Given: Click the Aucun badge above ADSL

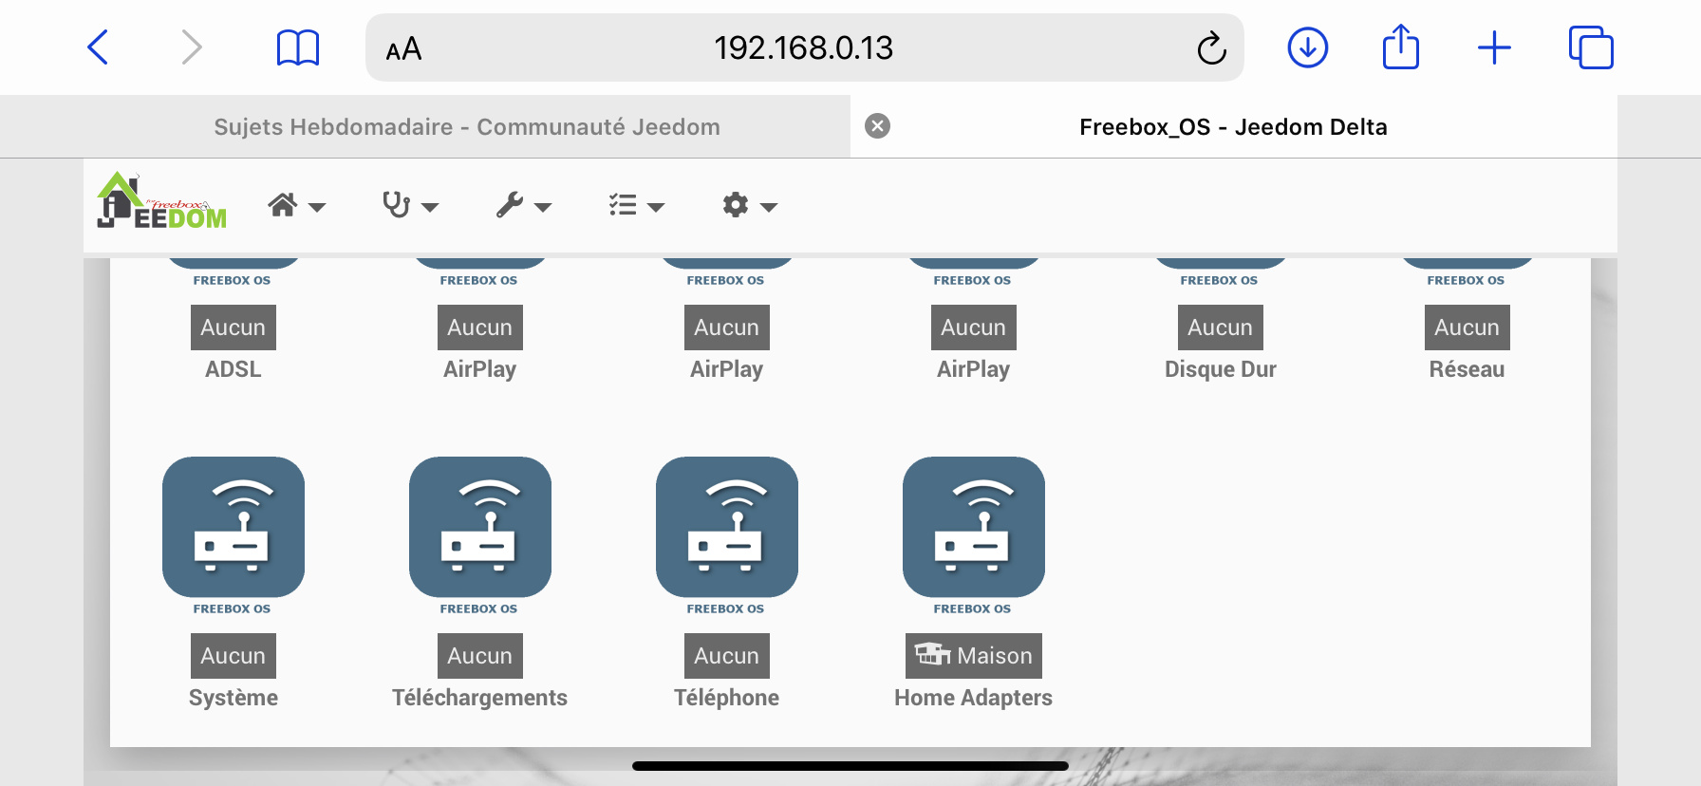Looking at the screenshot, I should (x=234, y=327).
